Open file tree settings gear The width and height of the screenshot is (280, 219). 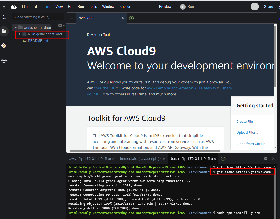coord(61,25)
